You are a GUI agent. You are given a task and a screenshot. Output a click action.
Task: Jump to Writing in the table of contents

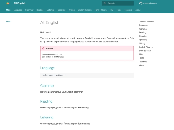click(x=142, y=43)
